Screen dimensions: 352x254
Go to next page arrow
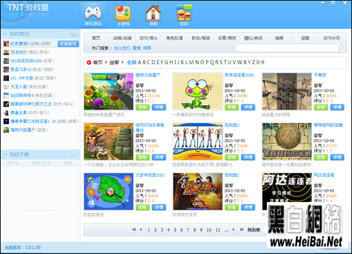tap(234, 230)
